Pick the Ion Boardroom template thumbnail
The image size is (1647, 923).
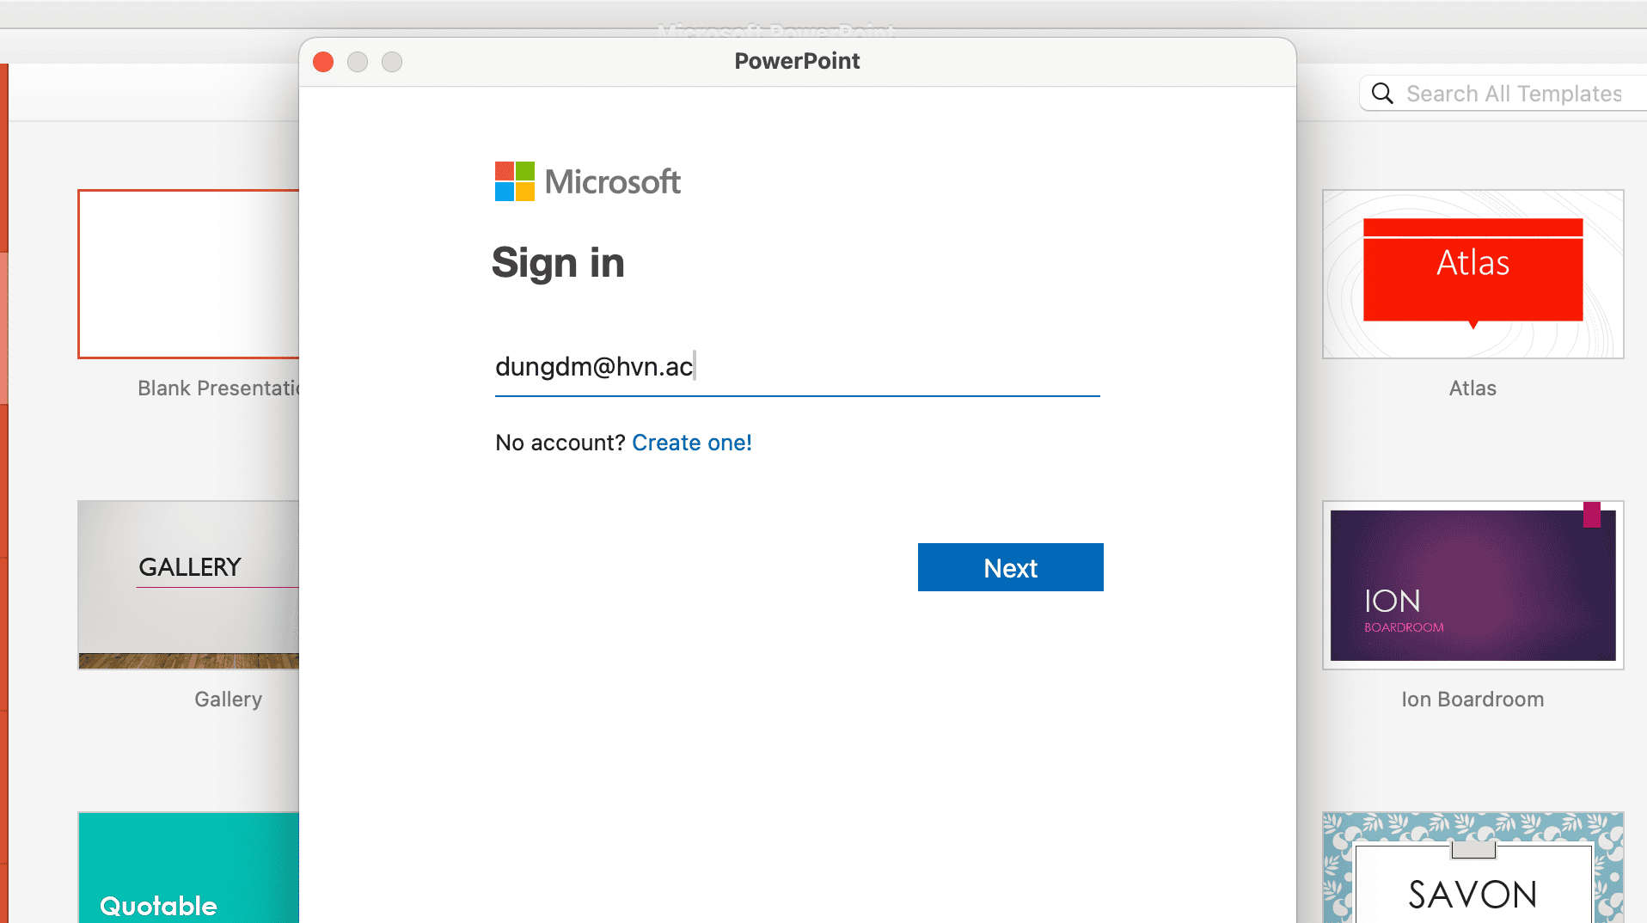[1473, 585]
